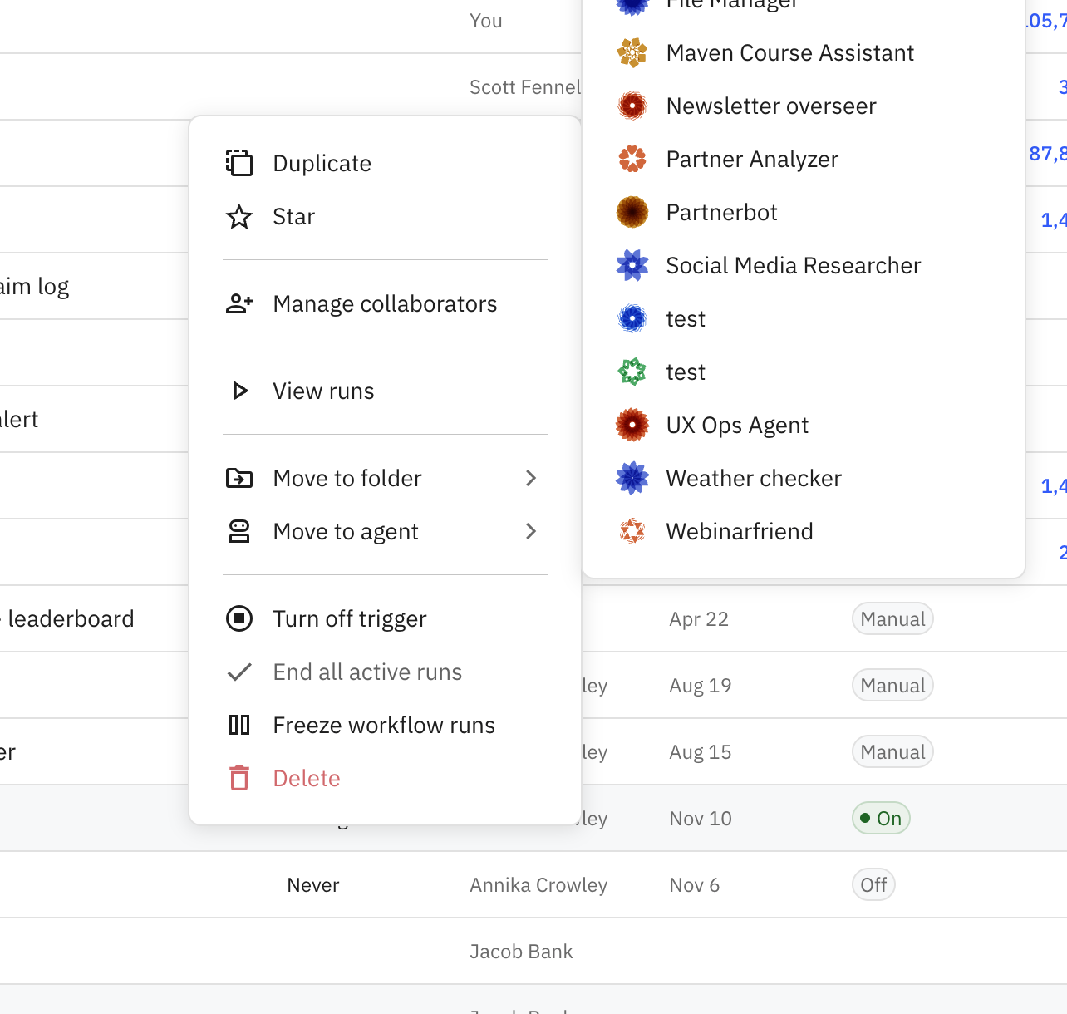Toggle the green On trigger status badge
This screenshot has width=1067, height=1014.
coord(881,819)
